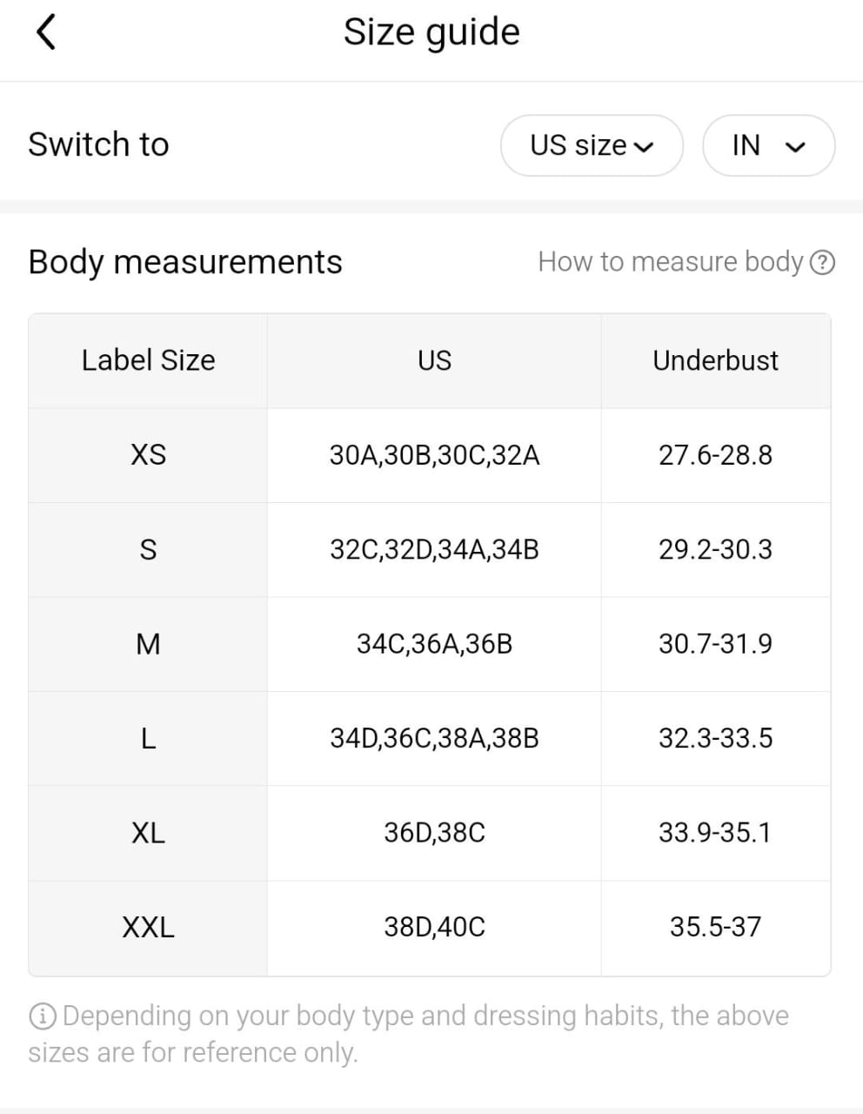The width and height of the screenshot is (863, 1114).
Task: Go back using the left arrow icon
Action: coord(46,32)
